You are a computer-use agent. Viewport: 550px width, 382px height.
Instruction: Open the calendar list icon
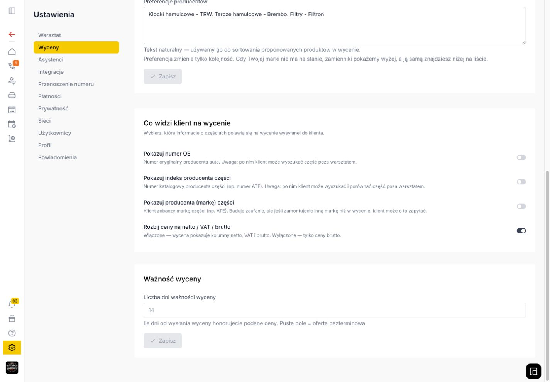click(12, 110)
